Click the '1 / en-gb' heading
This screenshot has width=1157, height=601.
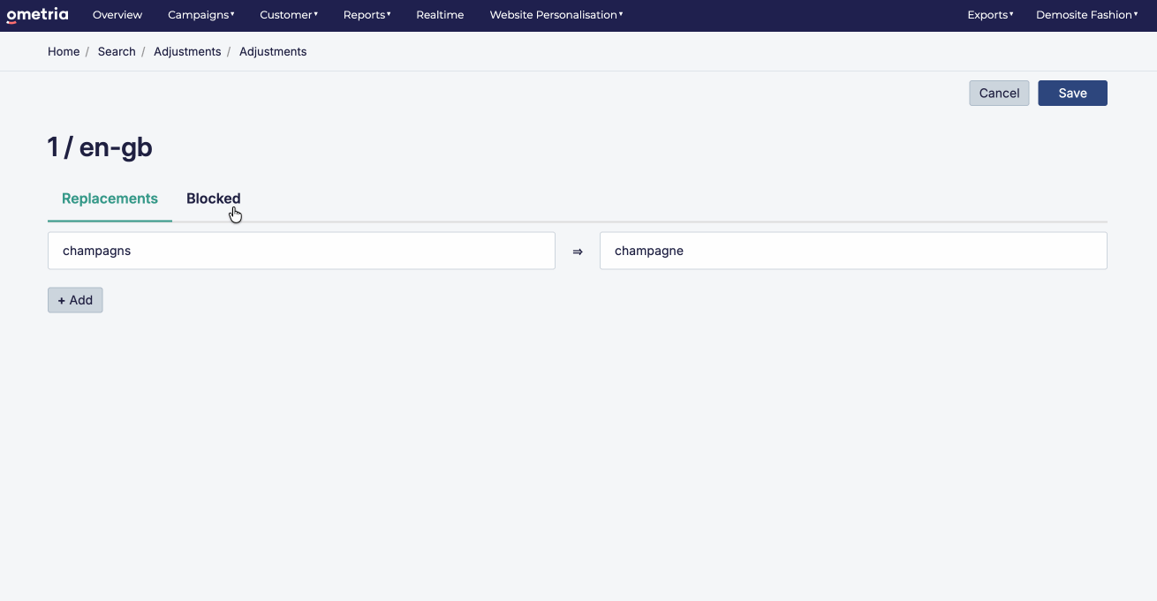(x=100, y=147)
